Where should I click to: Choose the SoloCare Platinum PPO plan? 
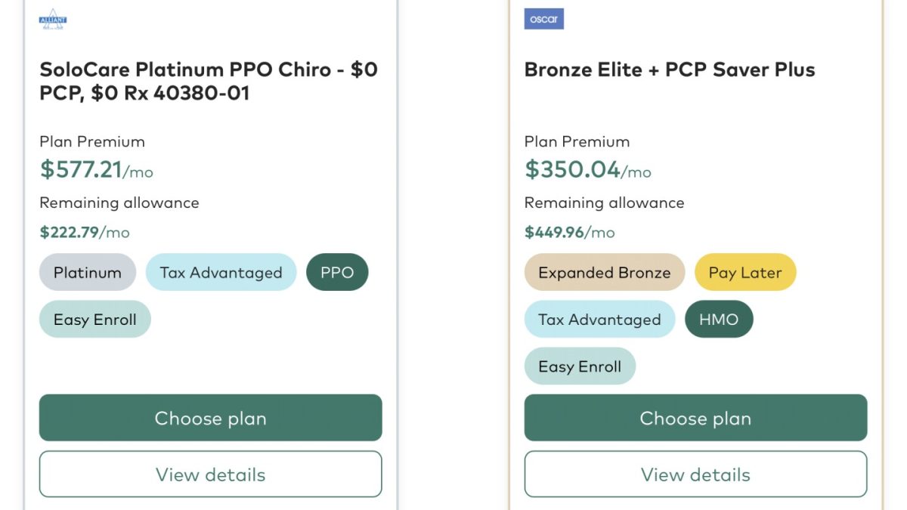point(210,418)
